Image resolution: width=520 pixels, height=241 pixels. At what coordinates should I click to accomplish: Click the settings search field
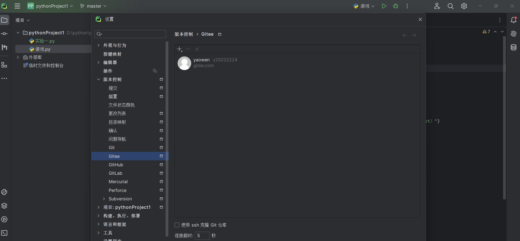coord(130,34)
